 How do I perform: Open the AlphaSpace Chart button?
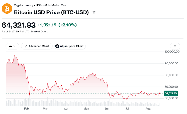pos(70,46)
